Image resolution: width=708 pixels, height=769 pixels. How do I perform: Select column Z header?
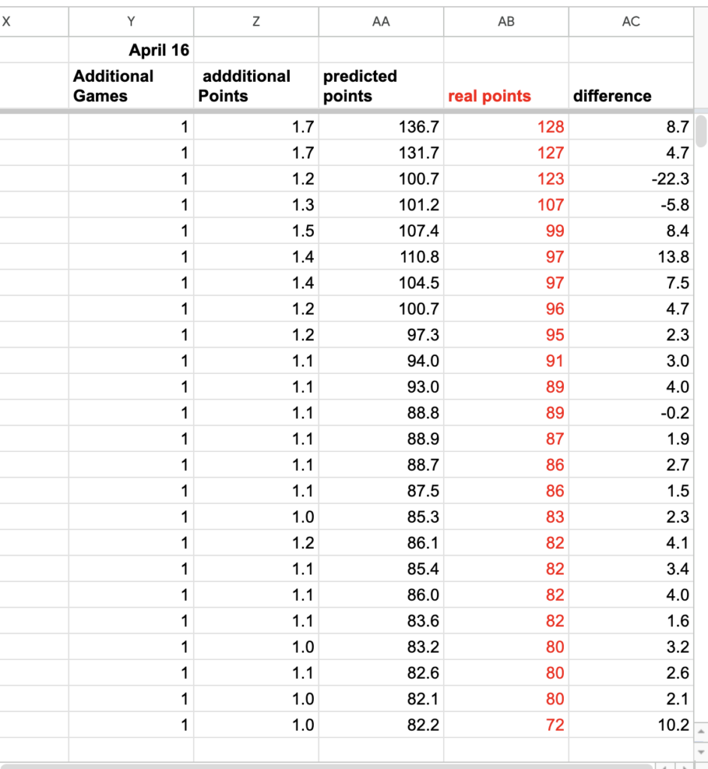256,22
